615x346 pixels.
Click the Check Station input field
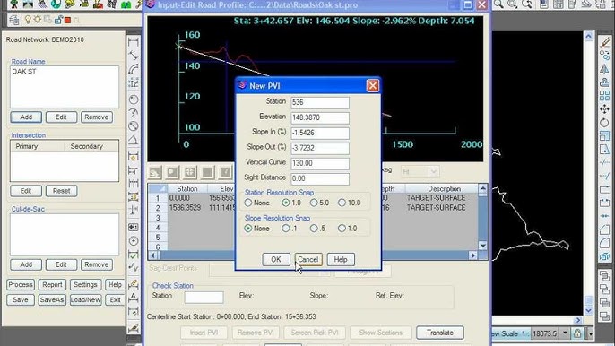(x=204, y=297)
